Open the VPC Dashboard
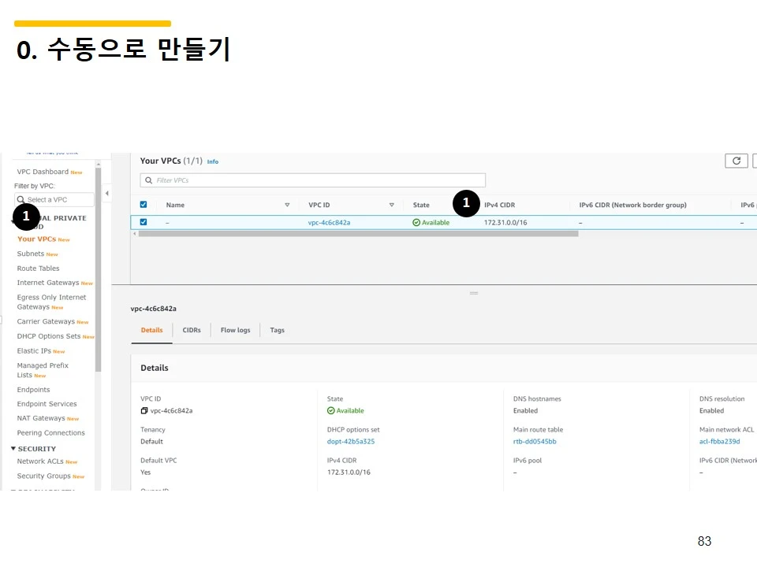This screenshot has width=757, height=567. 43,171
